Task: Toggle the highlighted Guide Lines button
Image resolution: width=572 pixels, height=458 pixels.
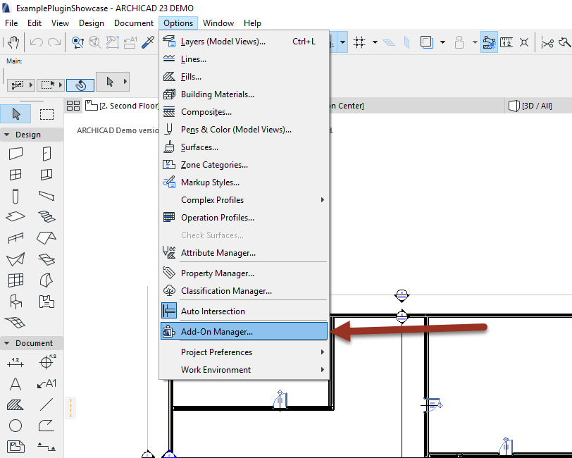Action: pyautogui.click(x=489, y=42)
